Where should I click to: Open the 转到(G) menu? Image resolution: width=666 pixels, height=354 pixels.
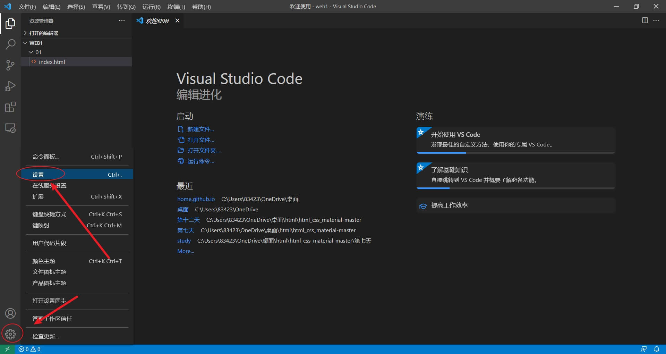click(x=126, y=7)
